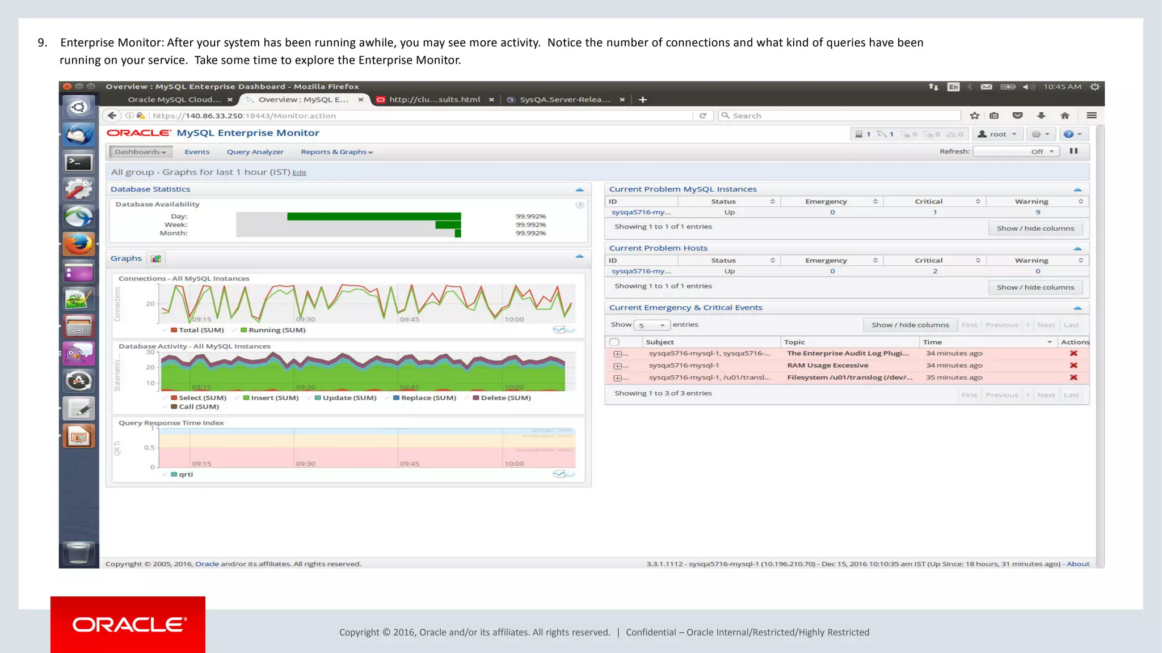
Task: Open the Firefox downloads arrow
Action: [1041, 116]
